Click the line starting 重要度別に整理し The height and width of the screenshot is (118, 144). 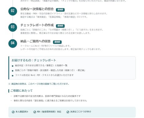tap(55, 33)
